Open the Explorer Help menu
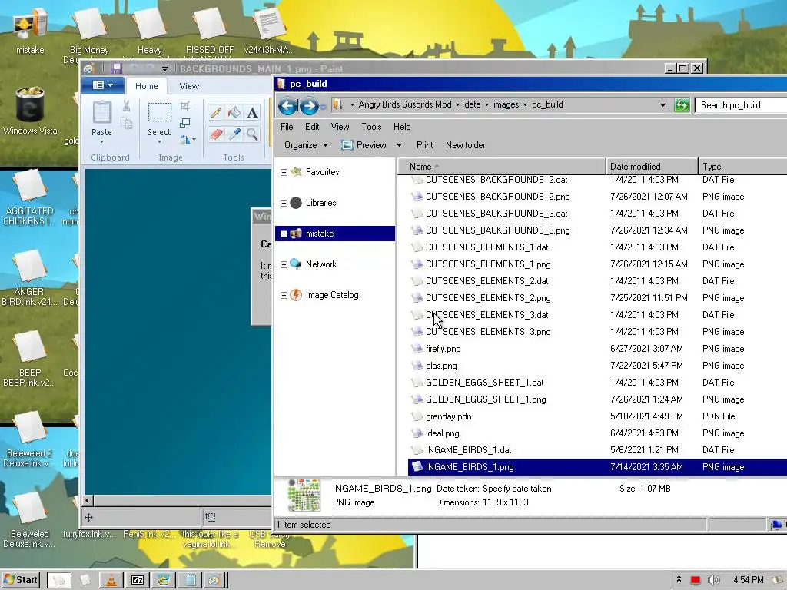787x590 pixels. click(402, 127)
